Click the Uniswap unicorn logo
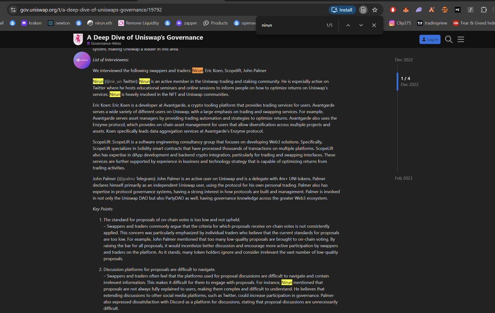This screenshot has width=495, height=313. click(x=78, y=39)
